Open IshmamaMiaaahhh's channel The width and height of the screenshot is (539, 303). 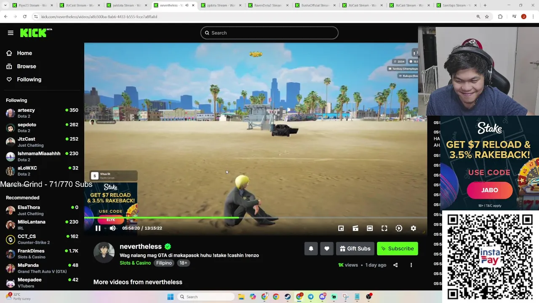tap(42, 157)
